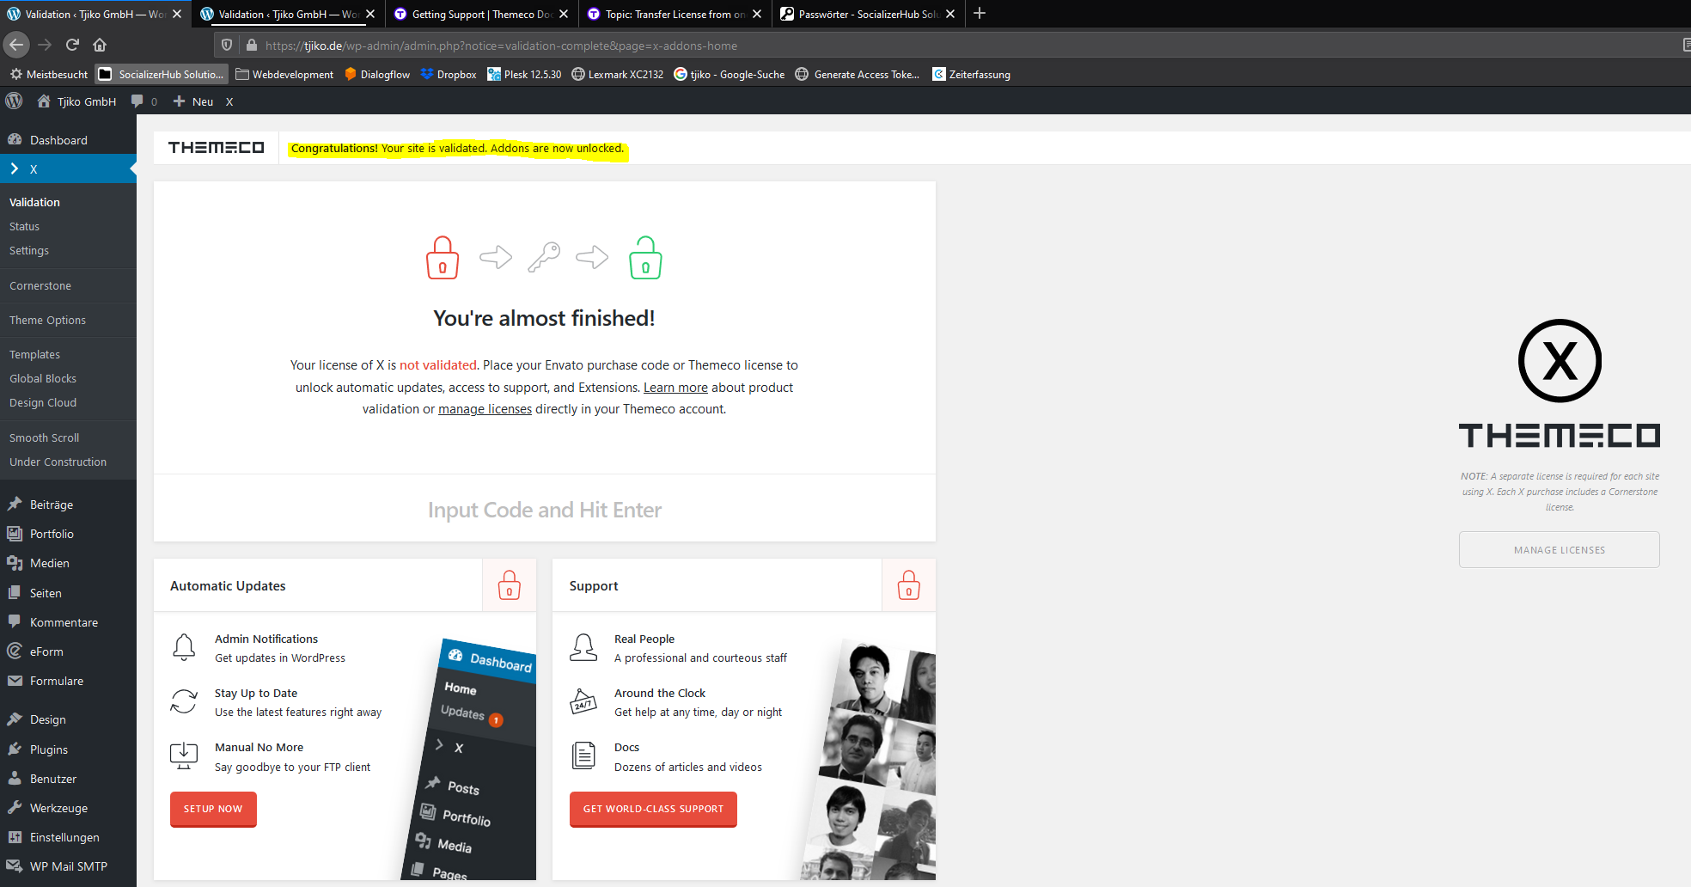Click the browser address bar
Viewport: 1691px width, 887px height.
point(945,46)
